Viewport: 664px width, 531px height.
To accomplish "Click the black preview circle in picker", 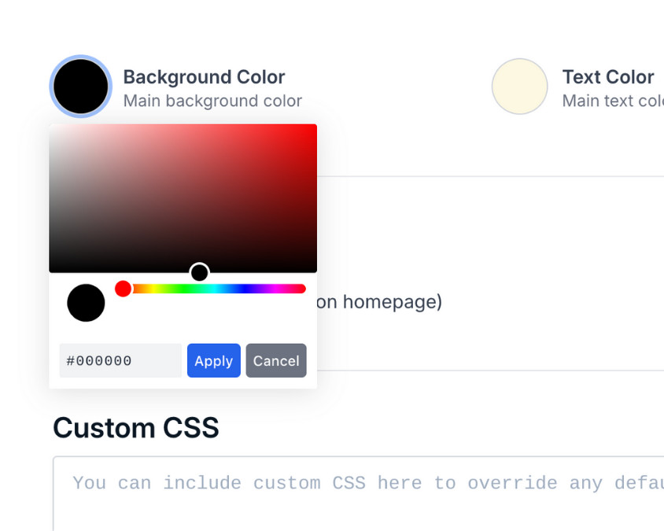I will pos(86,303).
